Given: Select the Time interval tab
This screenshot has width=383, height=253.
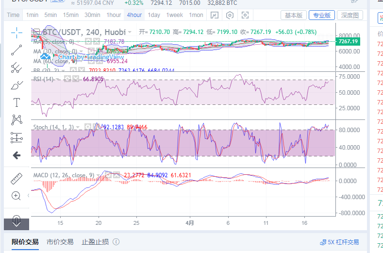Looking at the screenshot, I should pos(13,15).
